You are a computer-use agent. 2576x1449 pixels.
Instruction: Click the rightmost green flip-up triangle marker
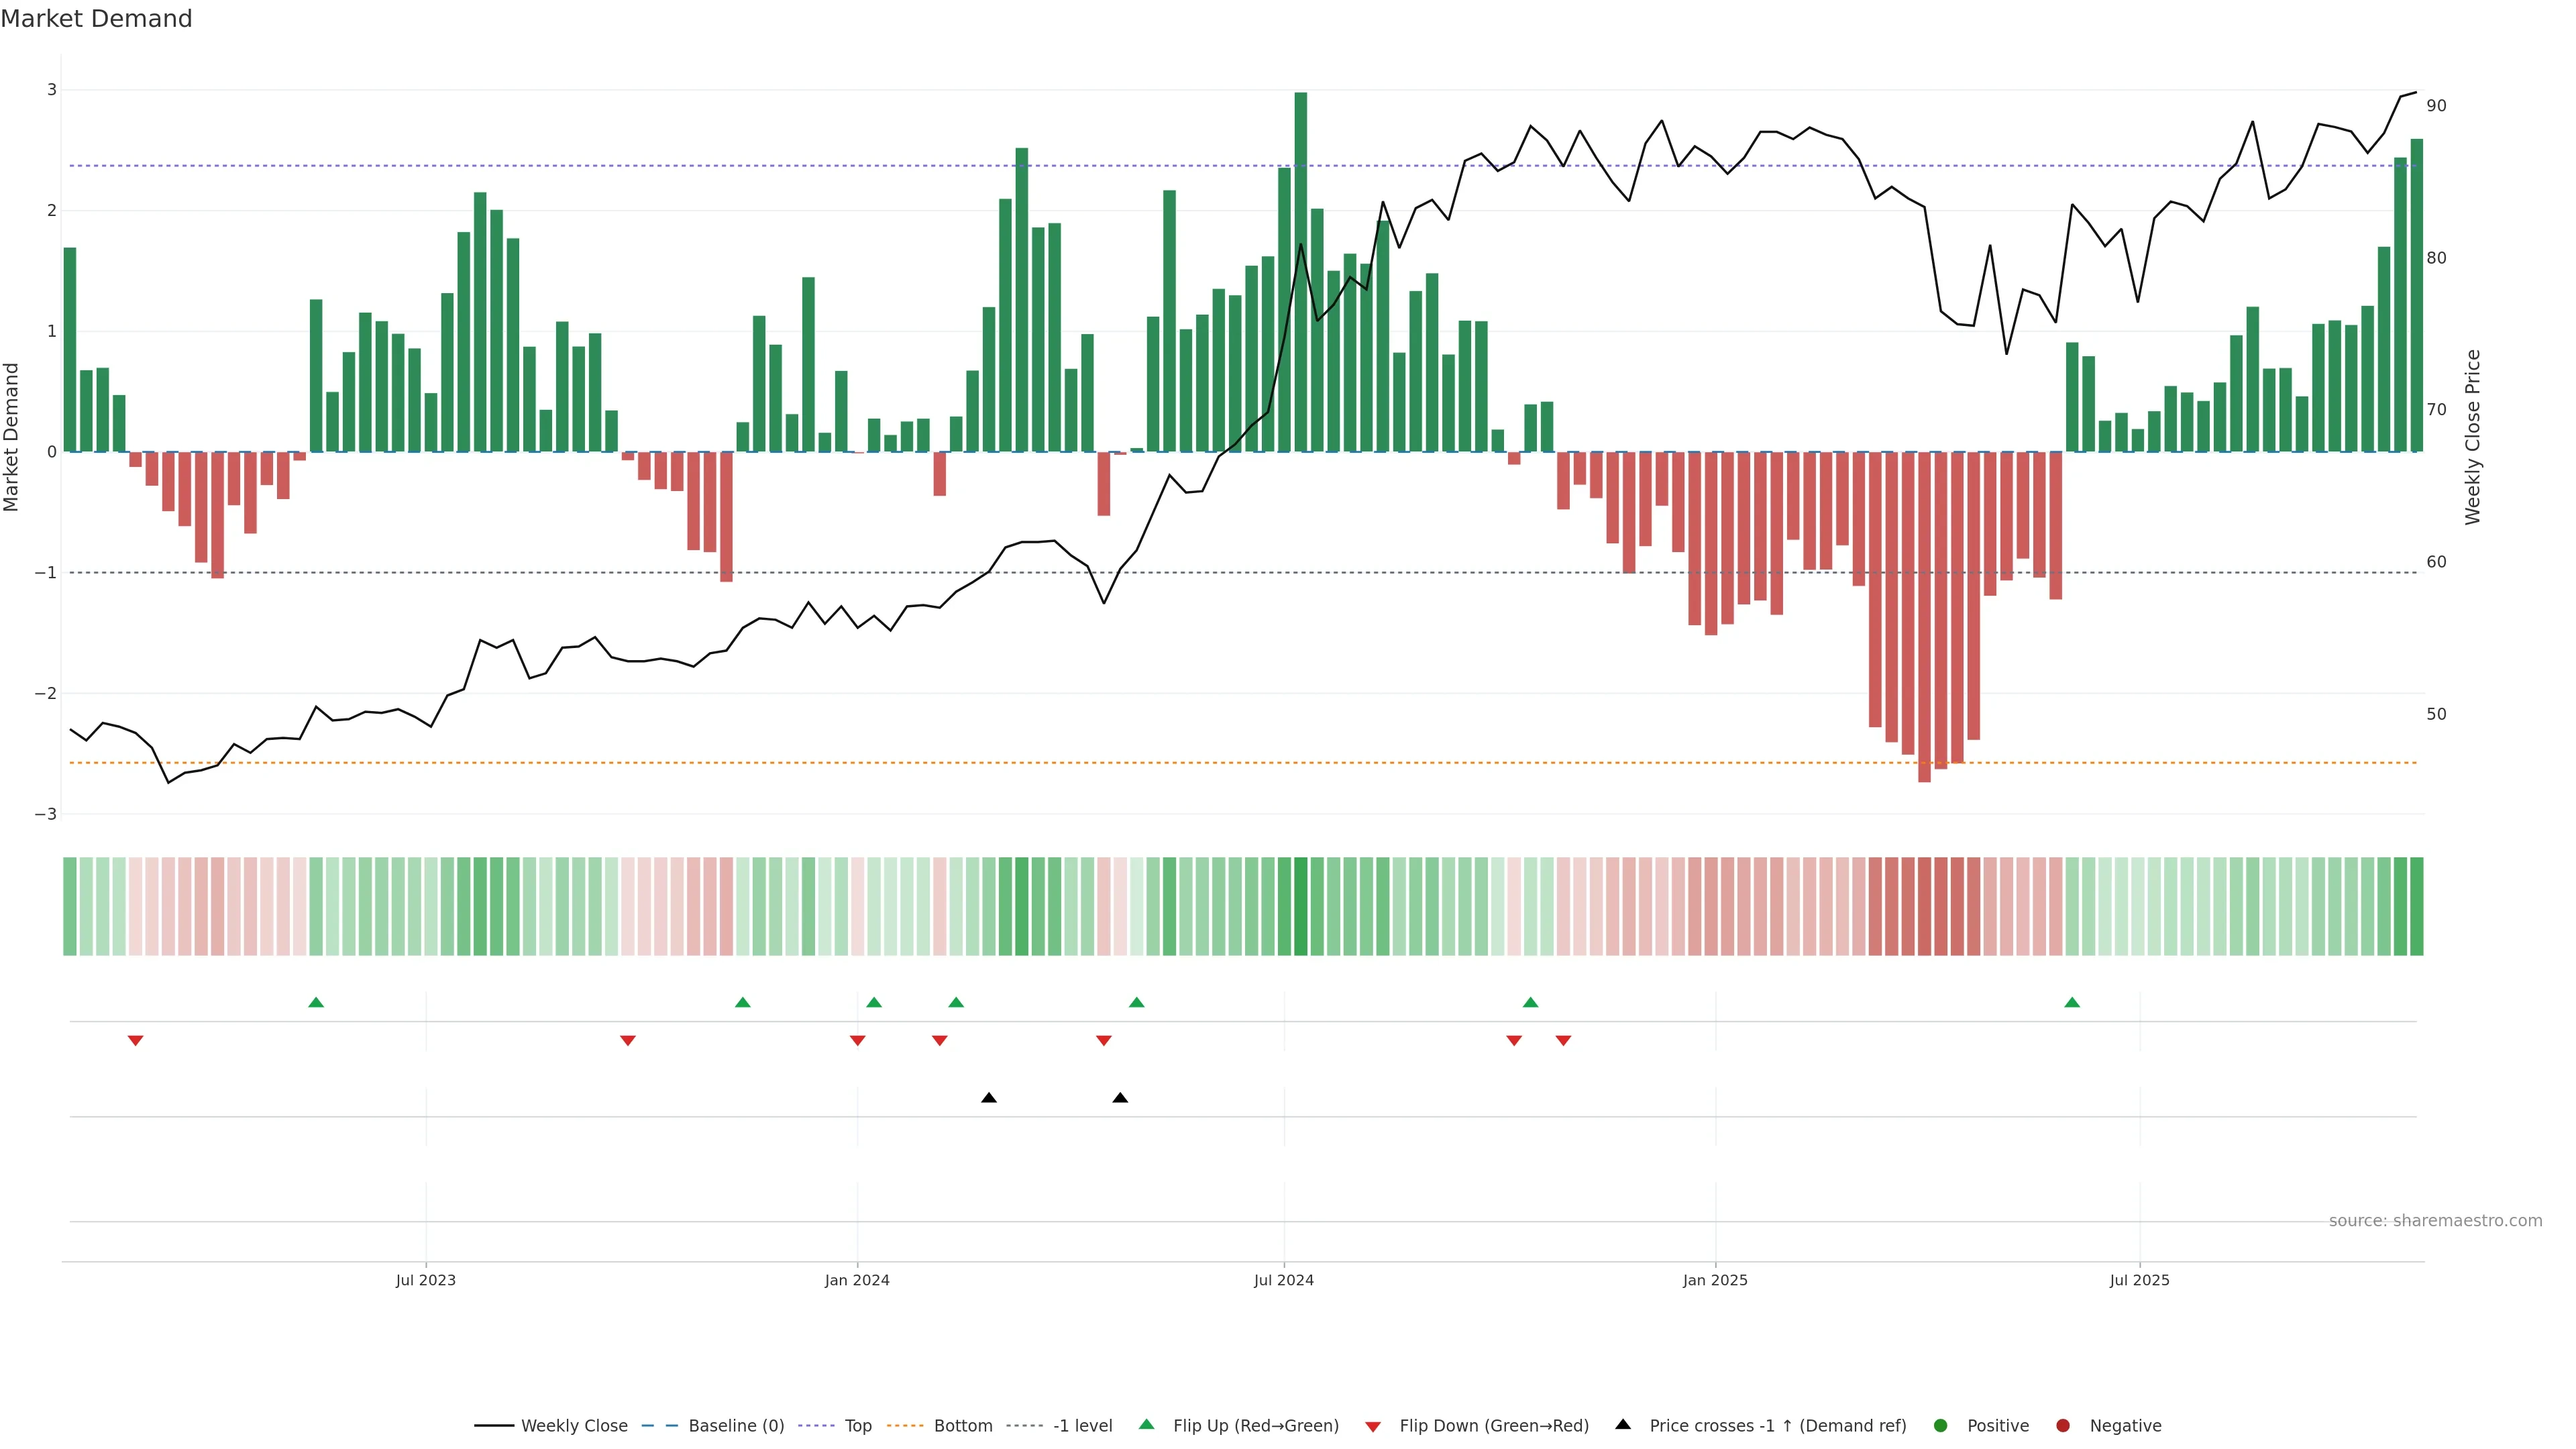click(2072, 1003)
